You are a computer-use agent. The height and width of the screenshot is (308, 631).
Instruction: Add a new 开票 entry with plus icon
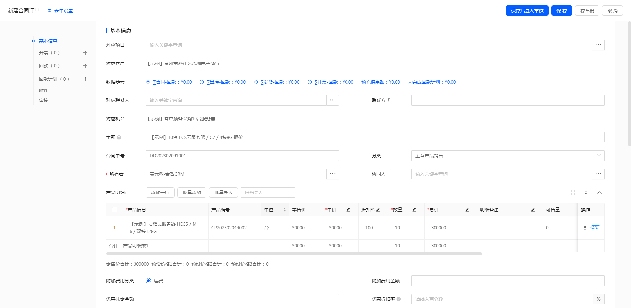coord(85,53)
